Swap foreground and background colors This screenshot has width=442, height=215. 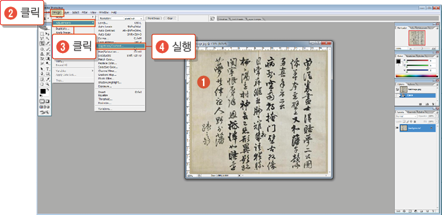(48, 89)
